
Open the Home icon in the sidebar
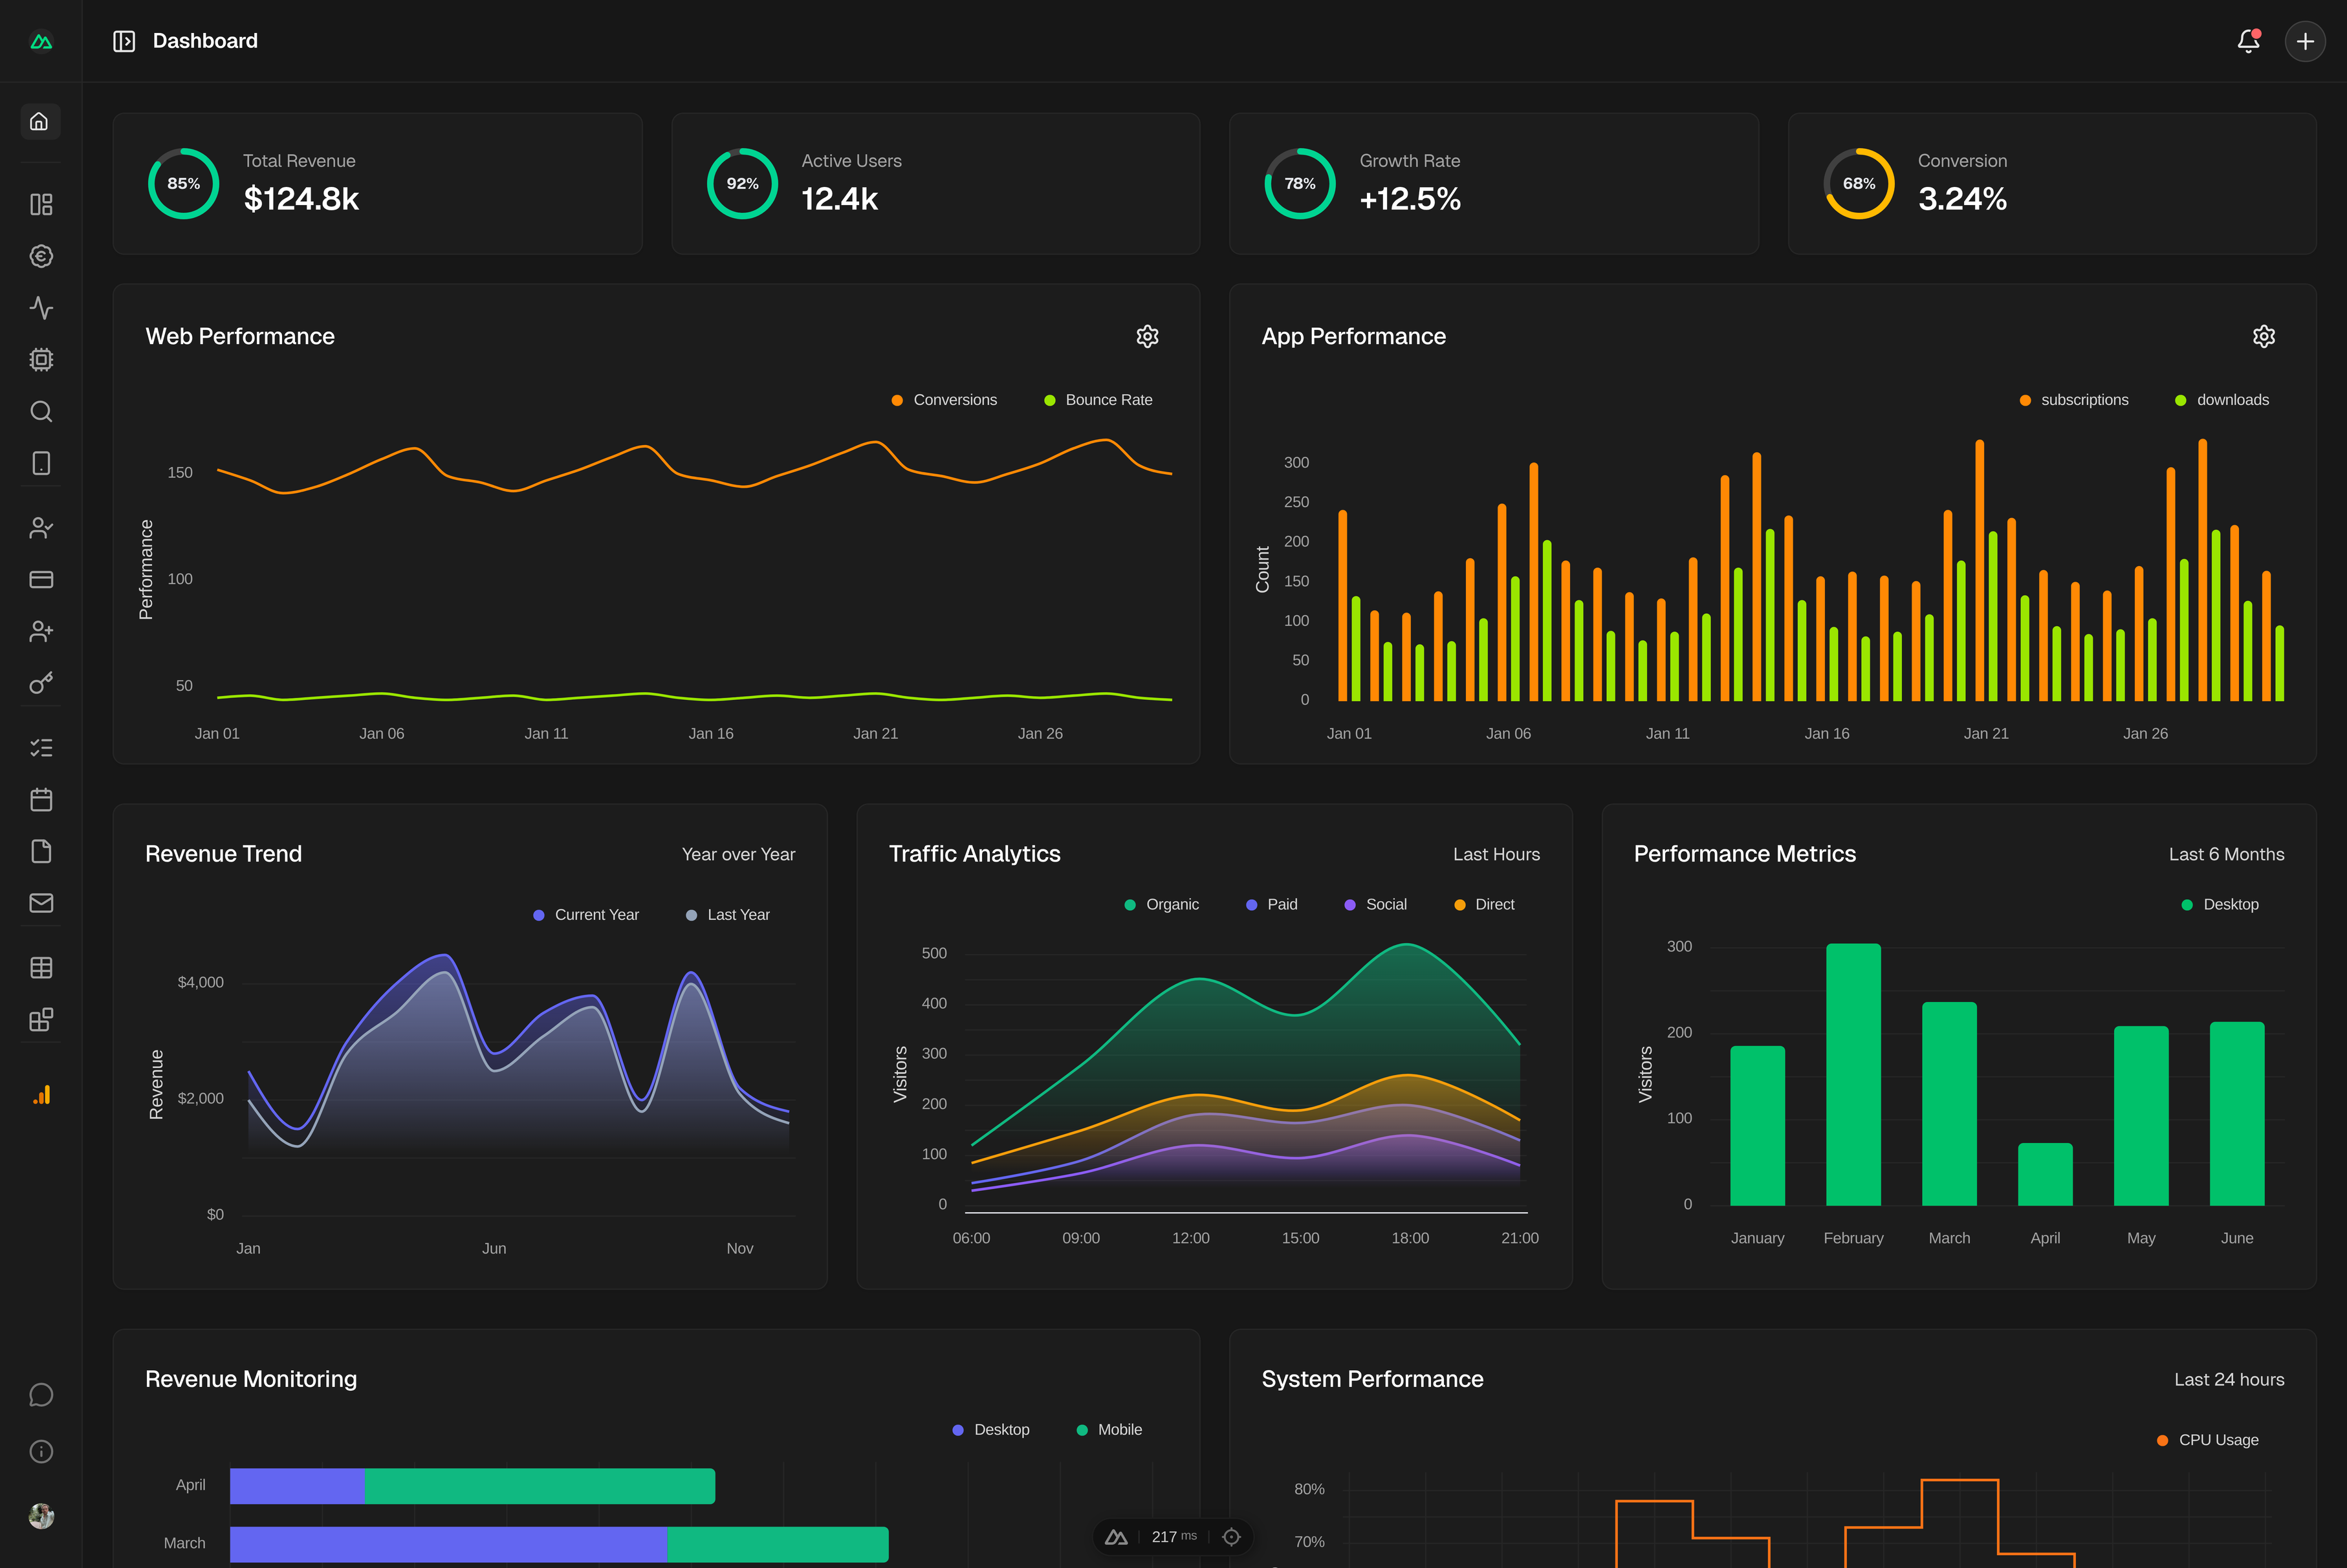click(x=40, y=121)
